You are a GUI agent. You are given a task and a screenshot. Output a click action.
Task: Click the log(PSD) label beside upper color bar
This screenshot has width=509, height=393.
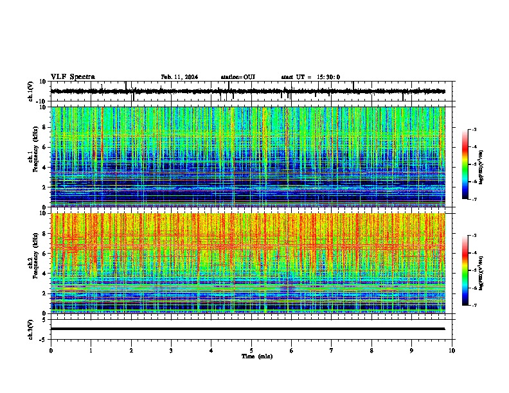(481, 168)
